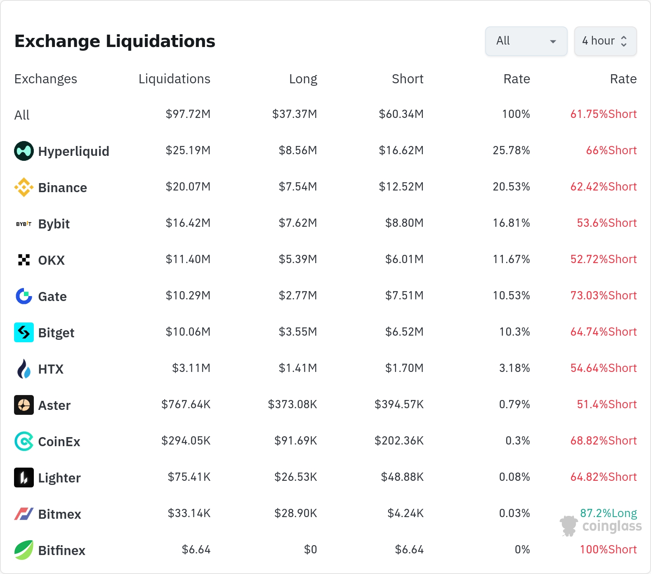Click the Bitget logo icon

point(24,332)
